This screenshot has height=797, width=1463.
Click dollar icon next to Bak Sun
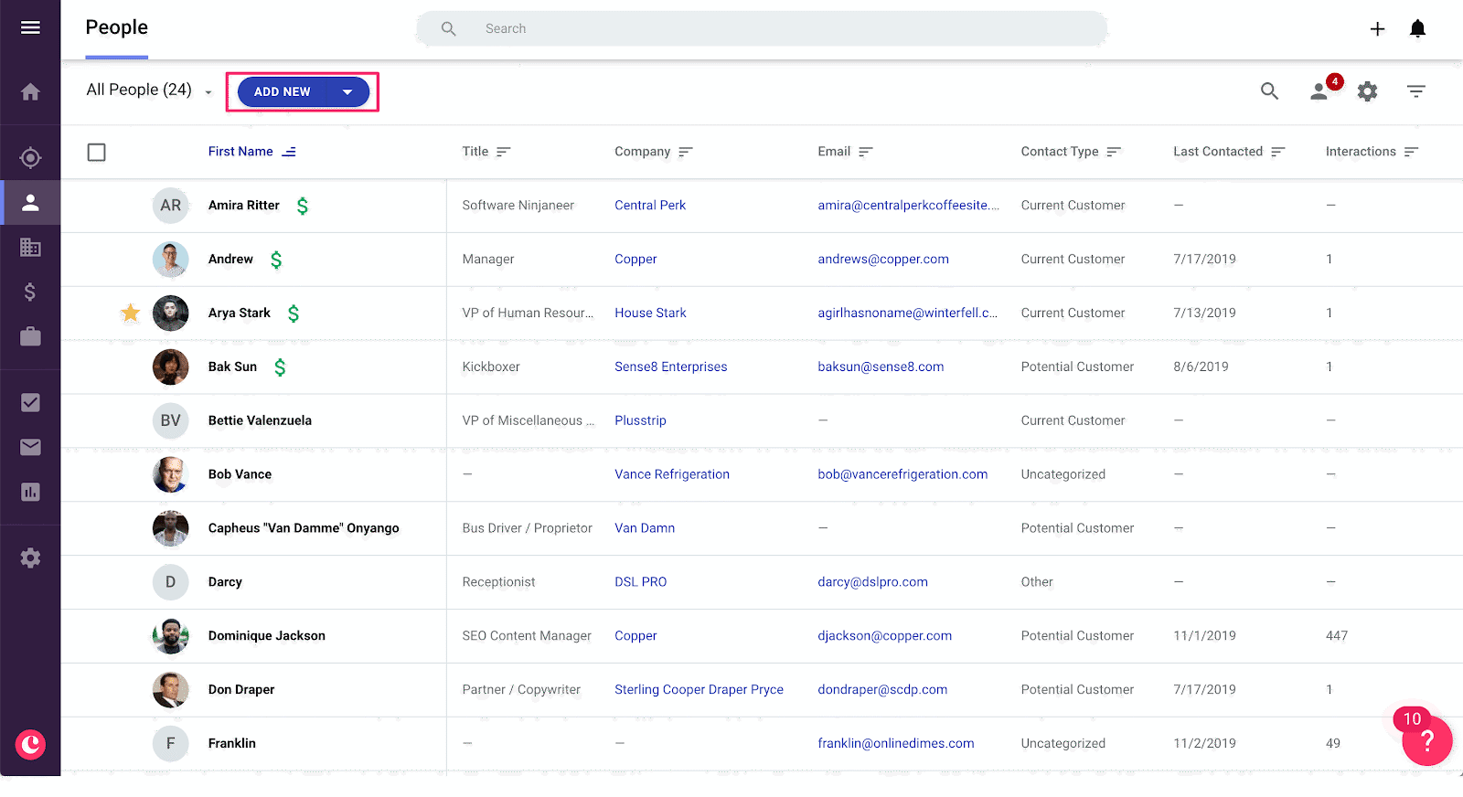click(x=280, y=367)
